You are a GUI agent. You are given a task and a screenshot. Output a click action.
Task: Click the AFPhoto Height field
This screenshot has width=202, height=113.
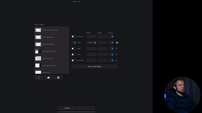coord(102,36)
